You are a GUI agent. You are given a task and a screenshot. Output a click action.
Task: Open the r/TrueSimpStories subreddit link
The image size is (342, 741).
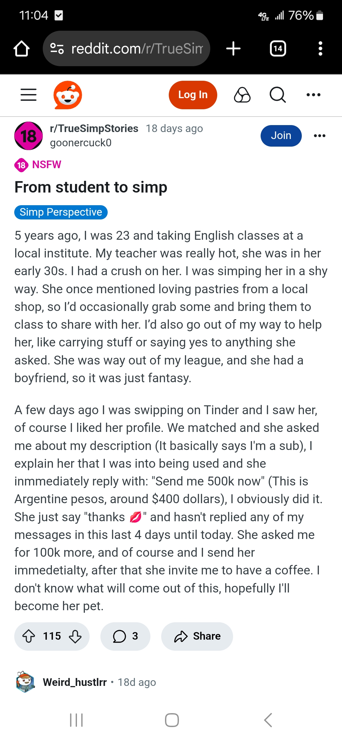coord(94,128)
